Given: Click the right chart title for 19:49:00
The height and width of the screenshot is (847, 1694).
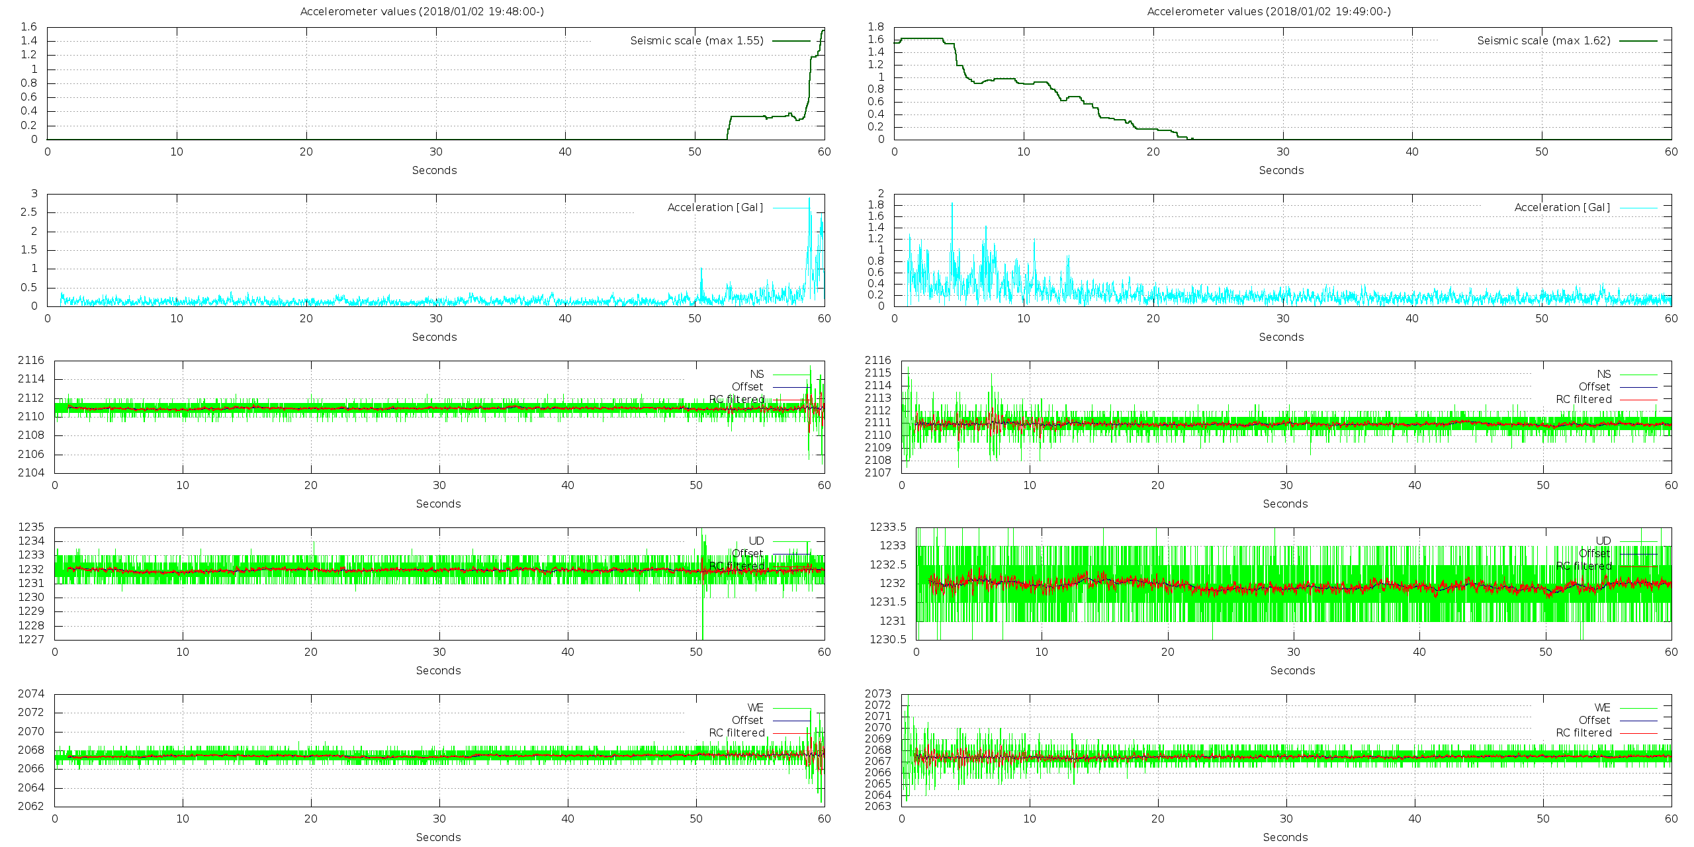Looking at the screenshot, I should 1269,11.
